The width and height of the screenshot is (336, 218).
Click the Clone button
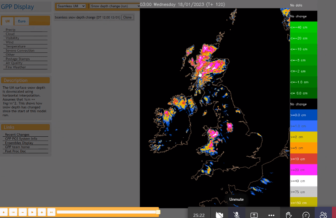[127, 17]
